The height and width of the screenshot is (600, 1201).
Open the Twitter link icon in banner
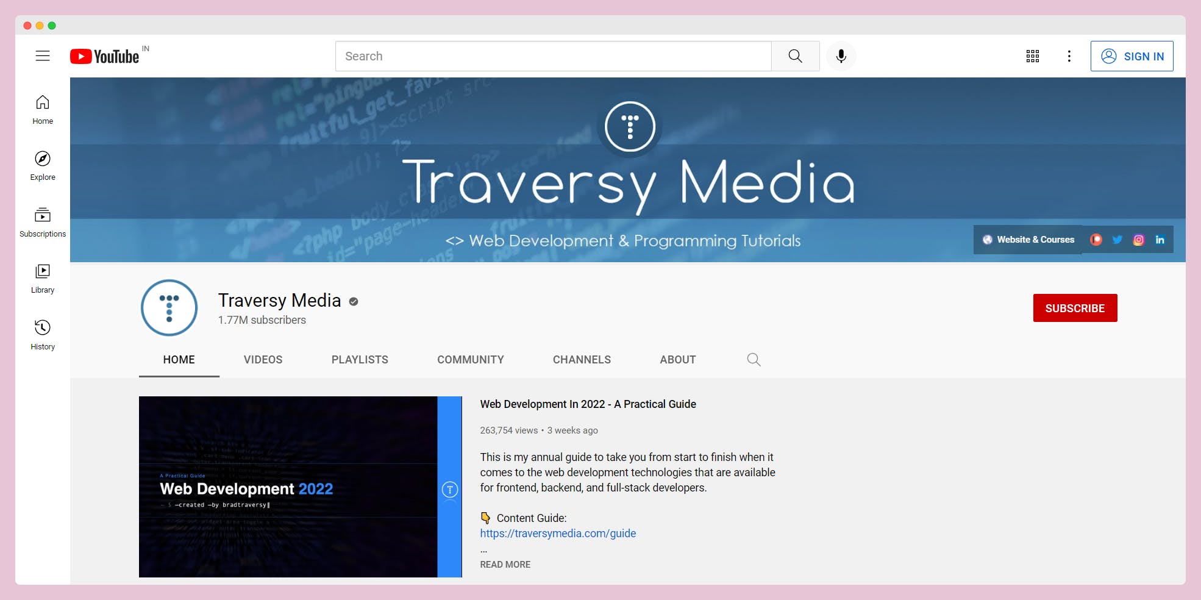point(1117,240)
